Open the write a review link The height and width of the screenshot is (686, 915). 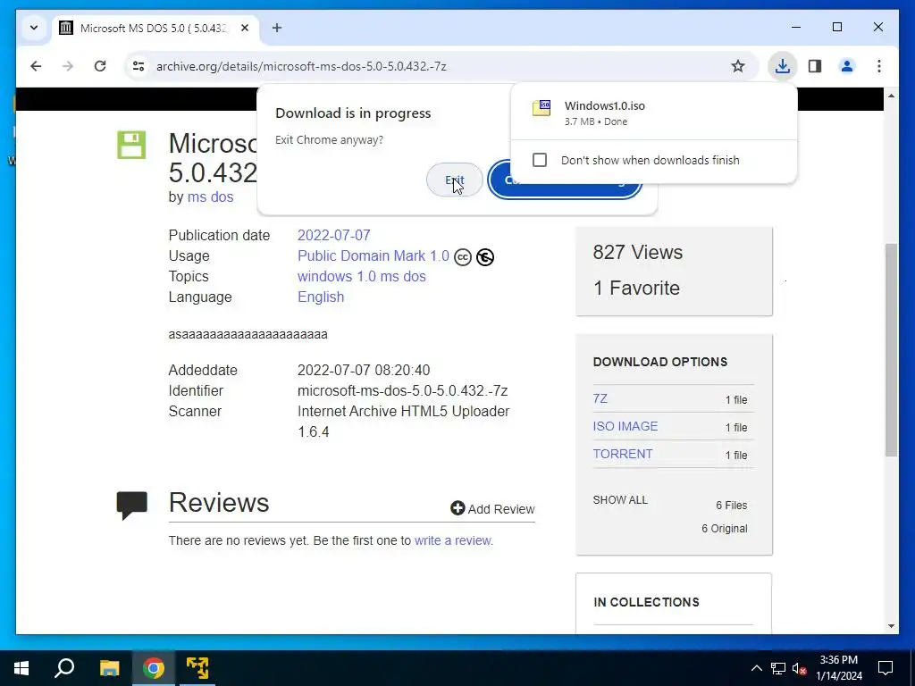point(452,540)
